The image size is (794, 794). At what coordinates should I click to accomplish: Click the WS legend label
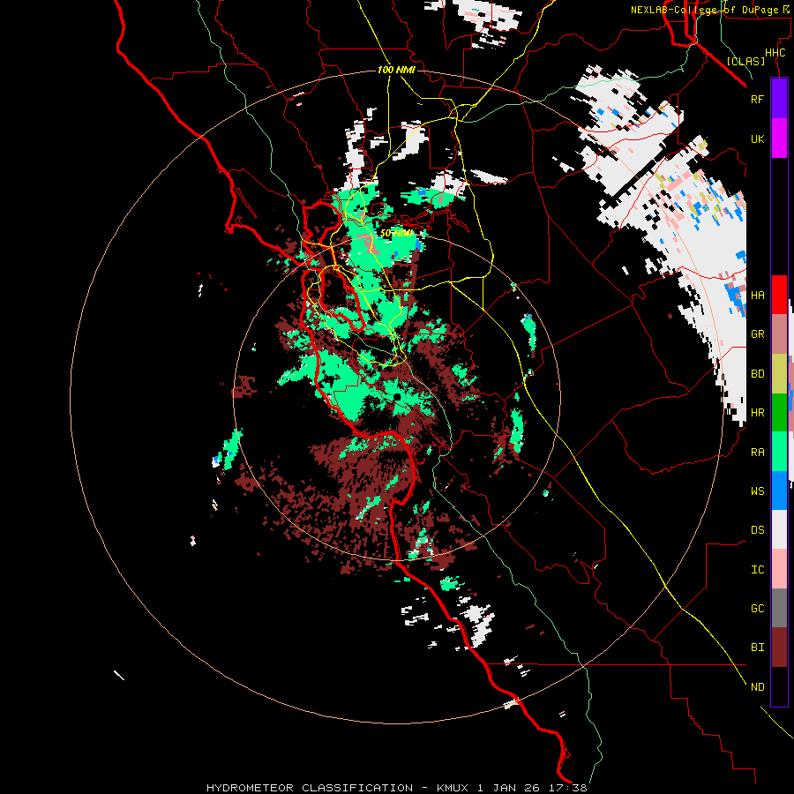pos(757,491)
